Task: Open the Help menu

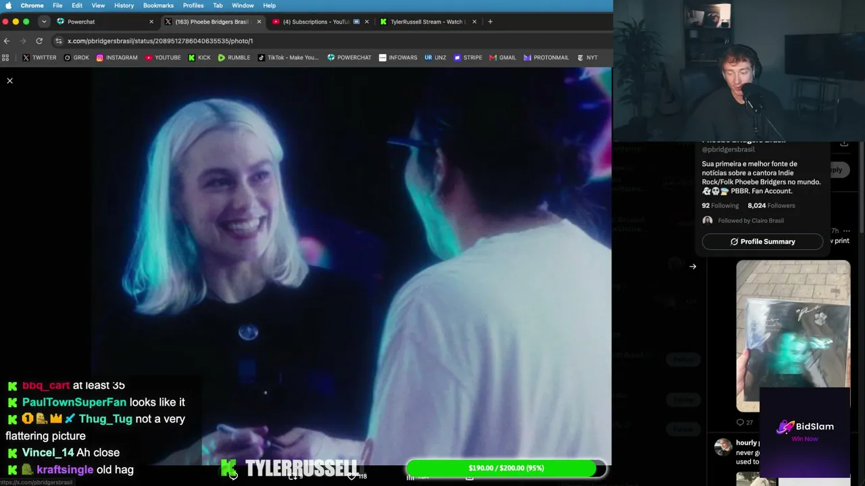Action: 269,5
